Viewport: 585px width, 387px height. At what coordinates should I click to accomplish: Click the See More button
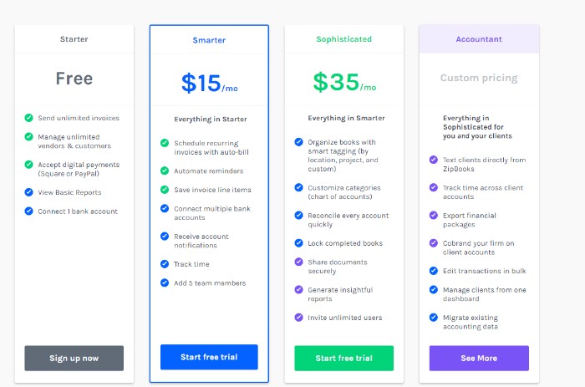point(479,358)
